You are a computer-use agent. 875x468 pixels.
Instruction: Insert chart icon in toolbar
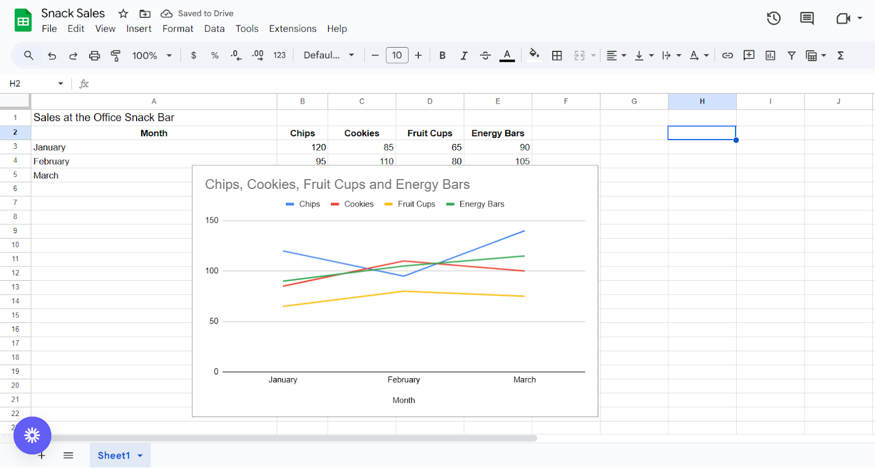click(770, 55)
